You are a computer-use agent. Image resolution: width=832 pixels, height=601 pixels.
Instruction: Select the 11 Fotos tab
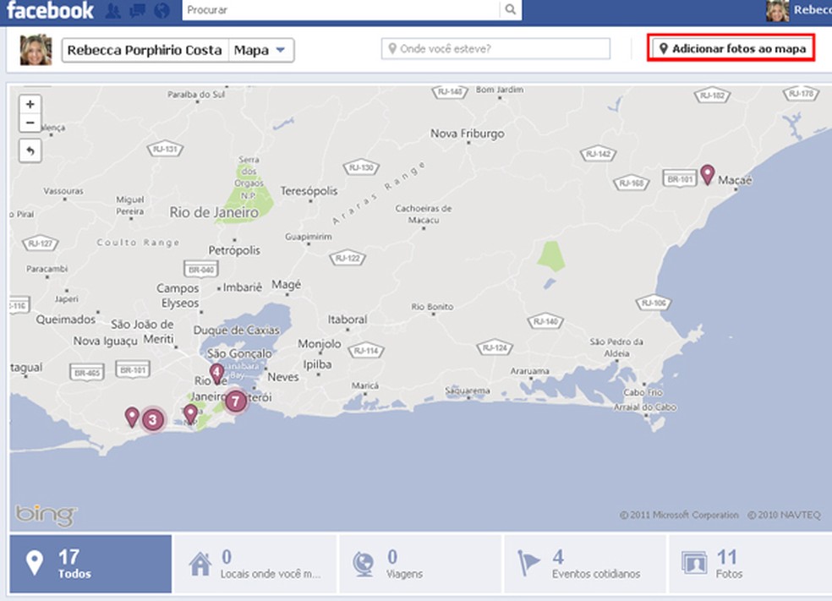[750, 564]
